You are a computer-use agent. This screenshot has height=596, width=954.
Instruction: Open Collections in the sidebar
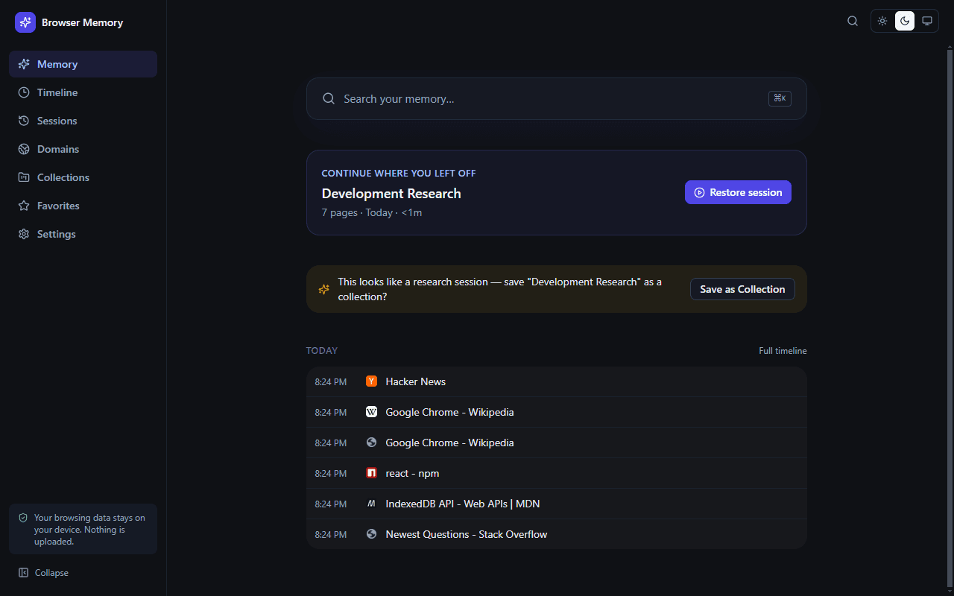click(83, 177)
